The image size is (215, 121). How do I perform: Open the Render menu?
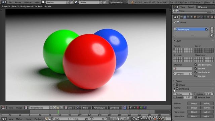tap(18, 2)
